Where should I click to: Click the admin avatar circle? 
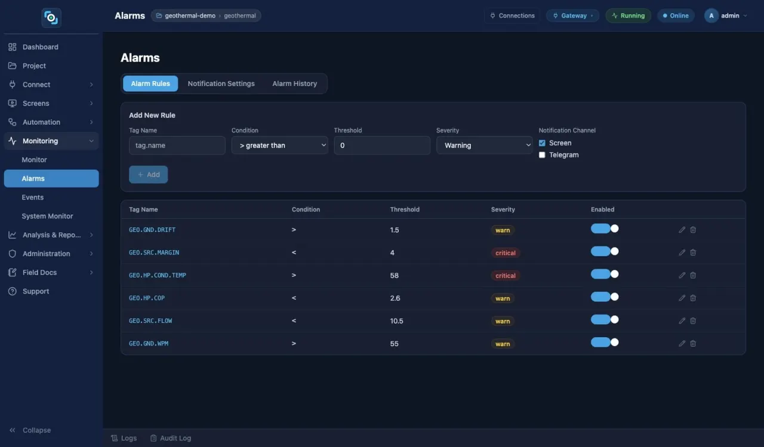(711, 16)
